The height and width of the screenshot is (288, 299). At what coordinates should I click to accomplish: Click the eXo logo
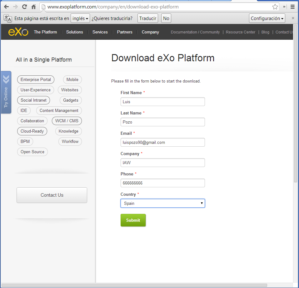[x=18, y=32]
